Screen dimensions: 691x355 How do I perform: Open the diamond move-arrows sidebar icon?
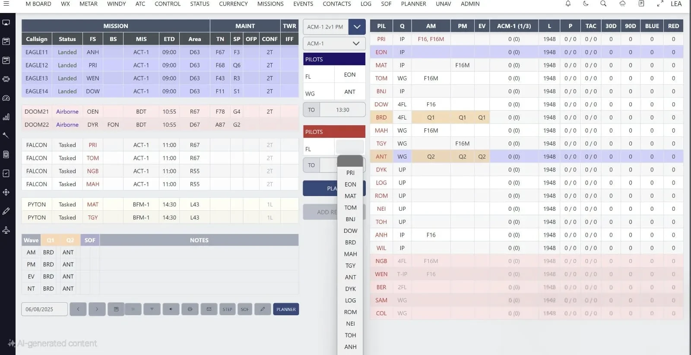coord(6,192)
